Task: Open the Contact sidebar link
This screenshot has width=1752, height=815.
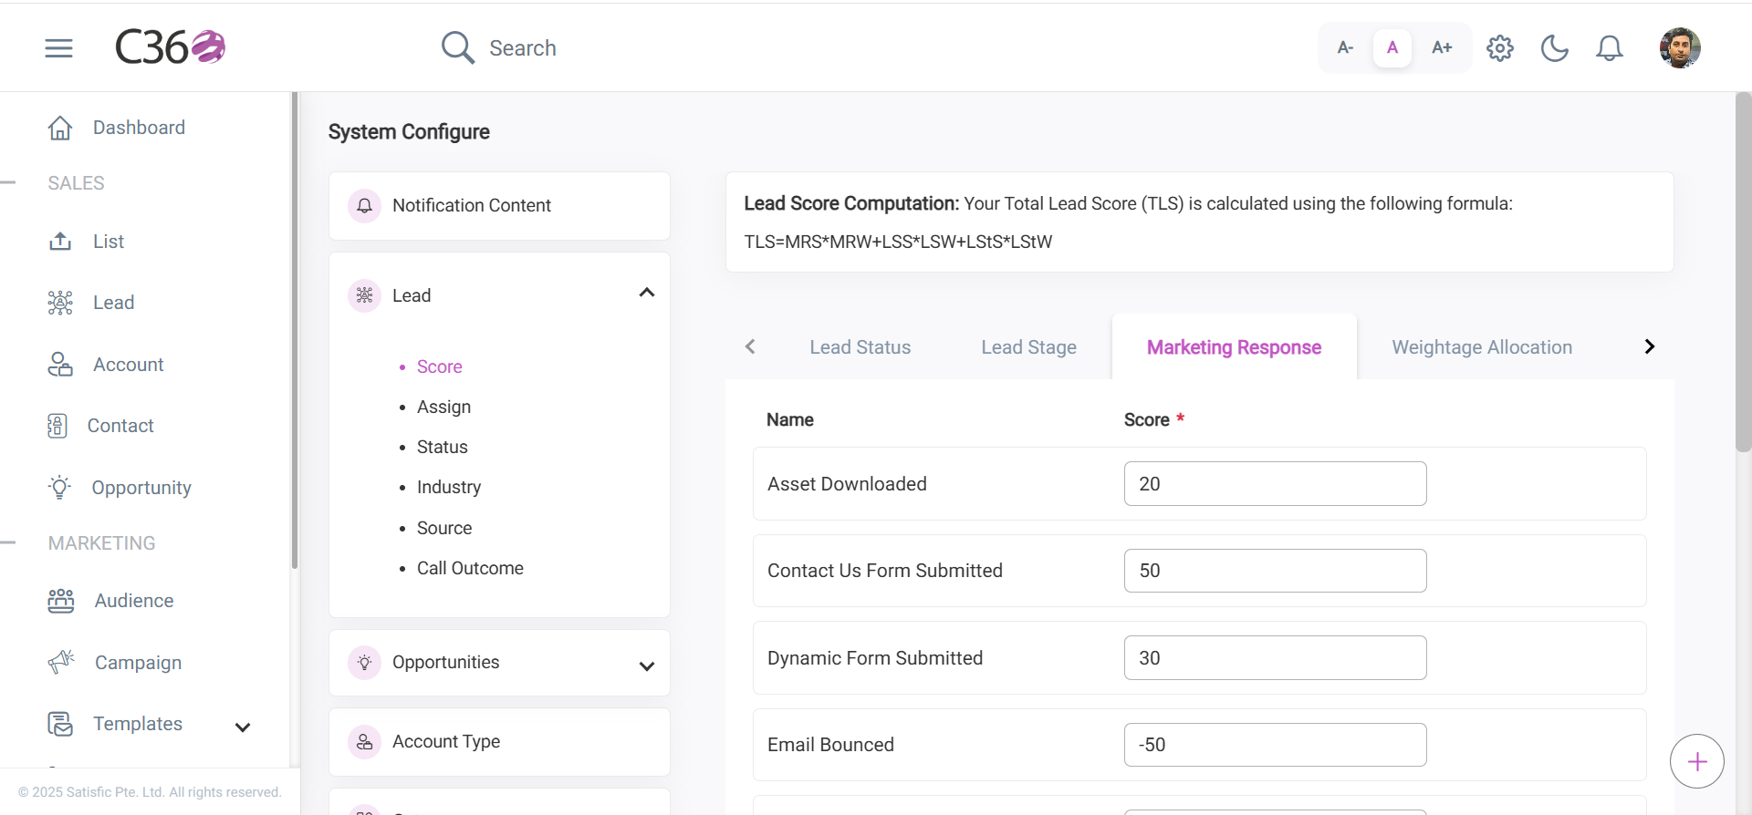Action: [120, 426]
